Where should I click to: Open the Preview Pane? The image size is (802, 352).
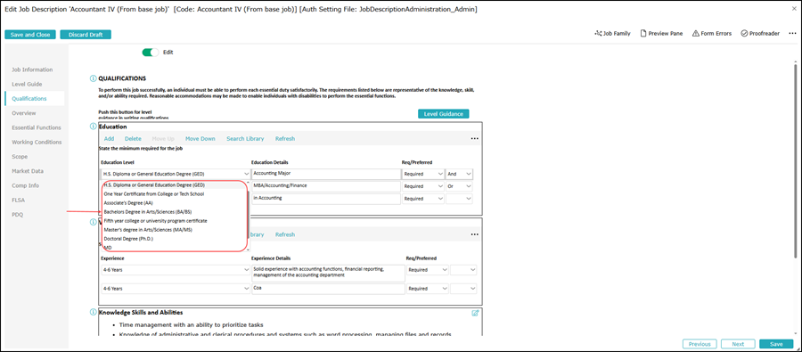pos(662,33)
